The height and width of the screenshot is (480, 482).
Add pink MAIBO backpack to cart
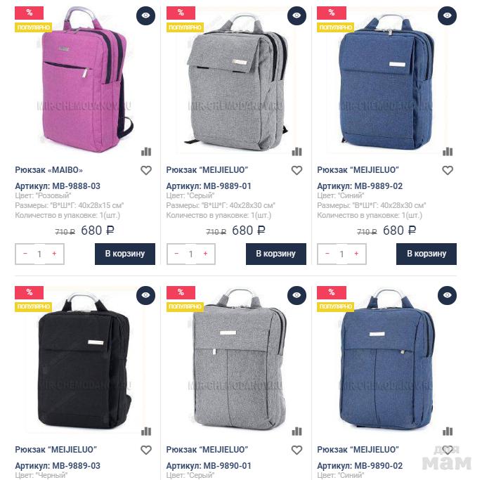point(125,254)
